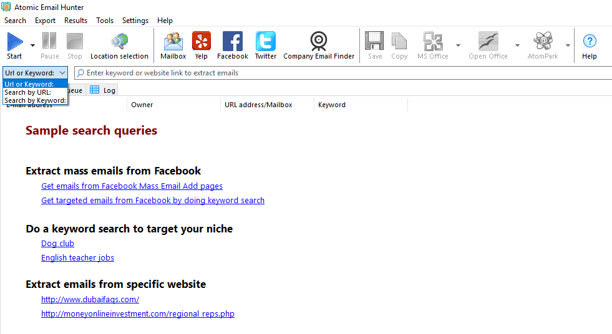Open the Export menu

46,21
